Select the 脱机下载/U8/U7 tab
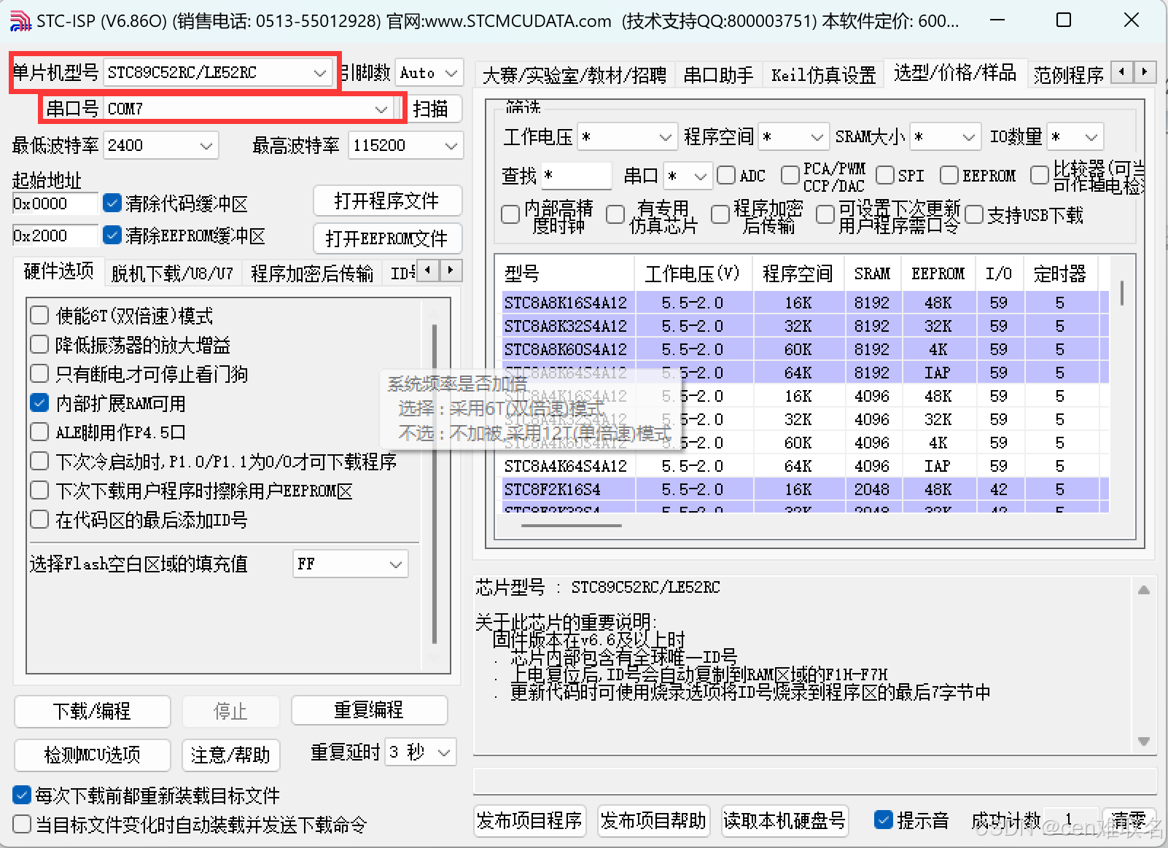The image size is (1168, 848). pos(172,273)
